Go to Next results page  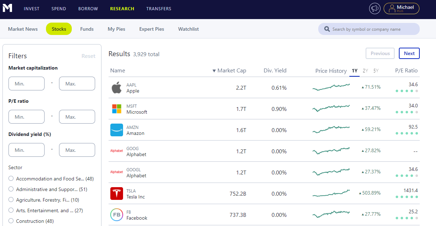click(409, 53)
